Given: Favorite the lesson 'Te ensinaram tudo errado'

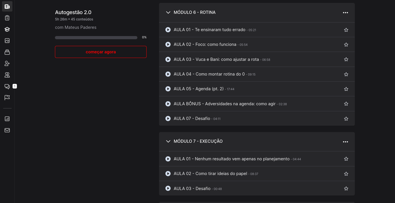Looking at the screenshot, I should pos(346,30).
